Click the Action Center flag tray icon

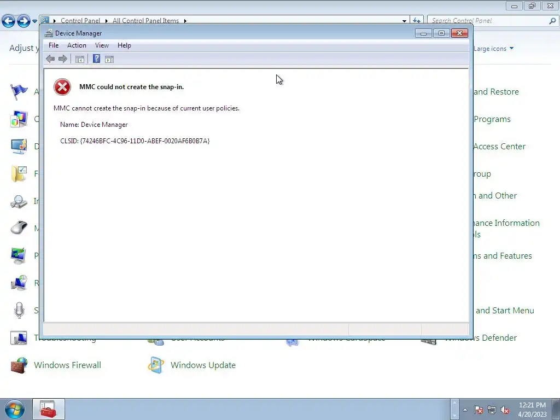(x=479, y=410)
